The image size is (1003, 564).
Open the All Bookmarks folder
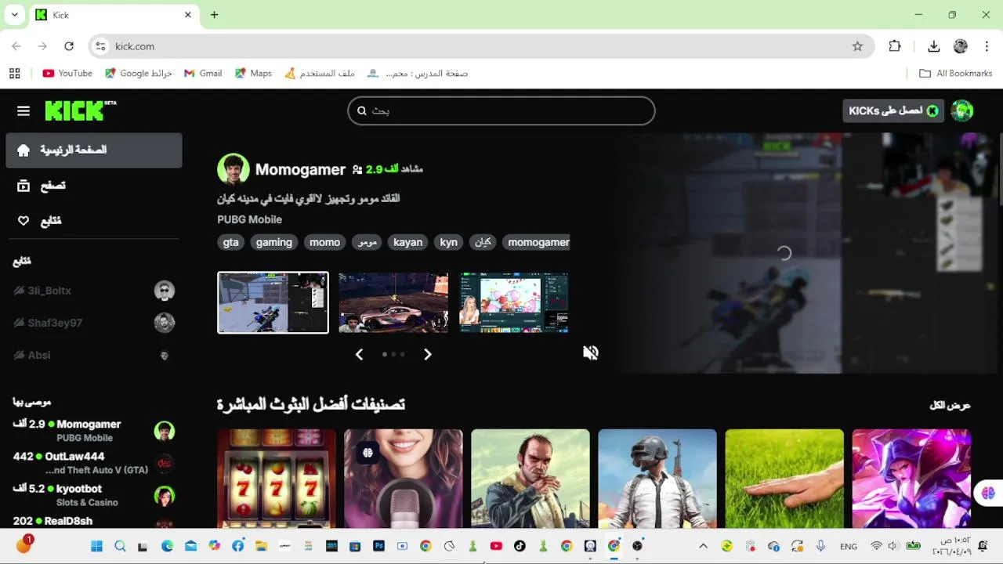(955, 73)
